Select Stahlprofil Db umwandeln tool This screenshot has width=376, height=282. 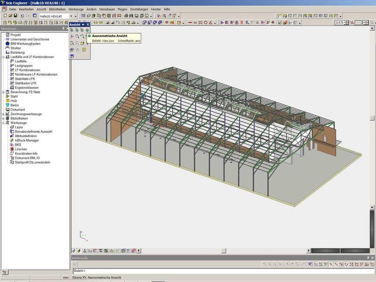tap(33, 162)
